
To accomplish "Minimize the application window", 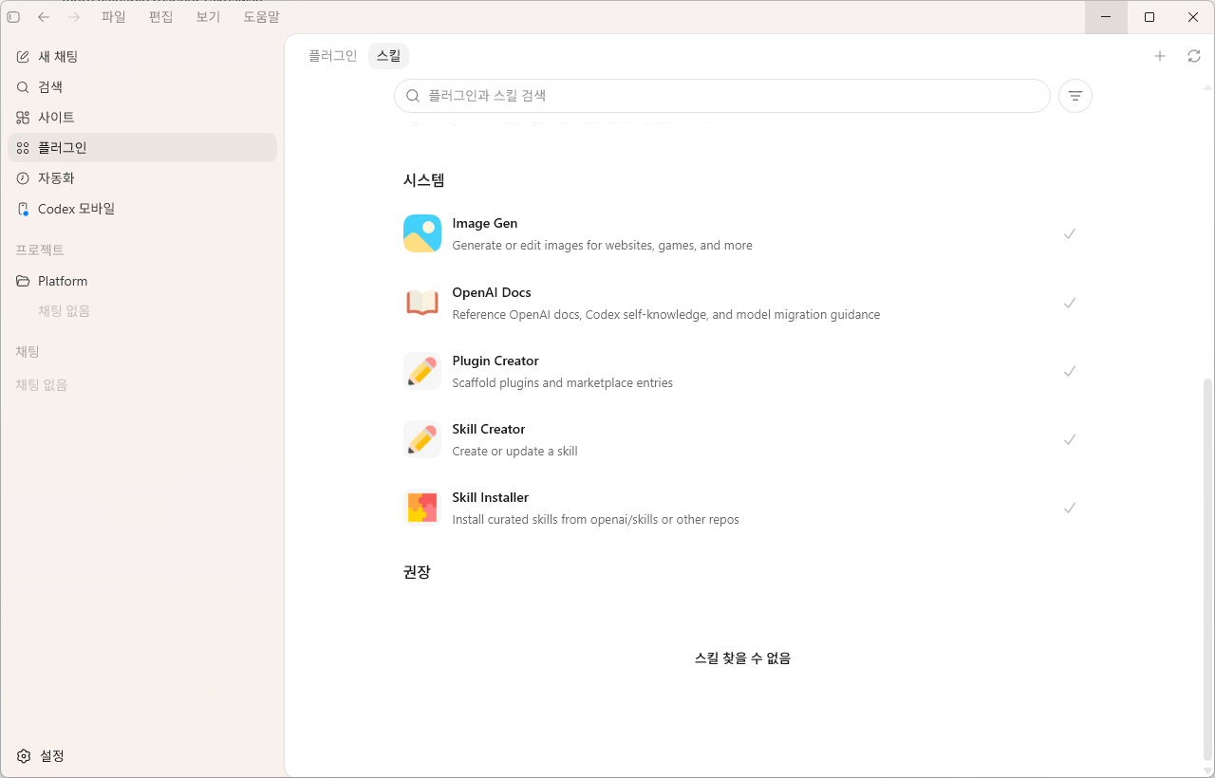I will 1107,17.
